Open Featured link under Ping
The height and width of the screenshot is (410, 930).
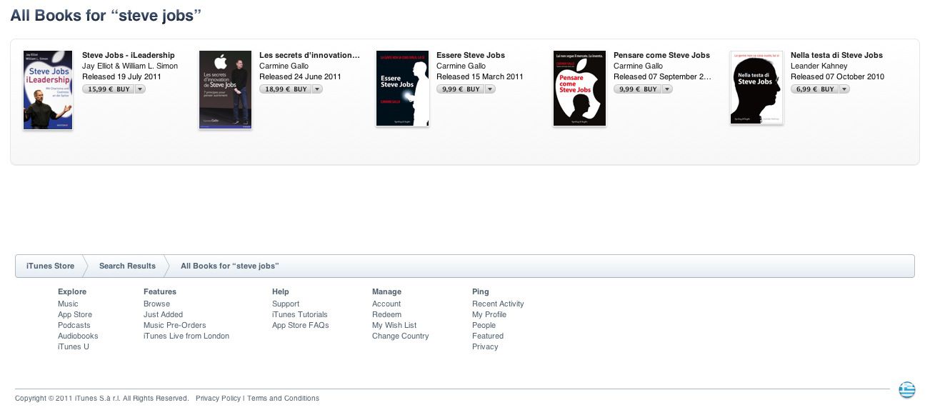tap(488, 336)
